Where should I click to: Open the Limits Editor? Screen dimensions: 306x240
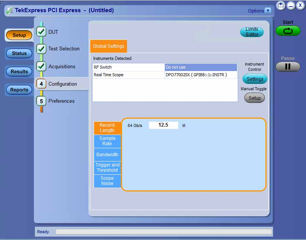pyautogui.click(x=252, y=32)
